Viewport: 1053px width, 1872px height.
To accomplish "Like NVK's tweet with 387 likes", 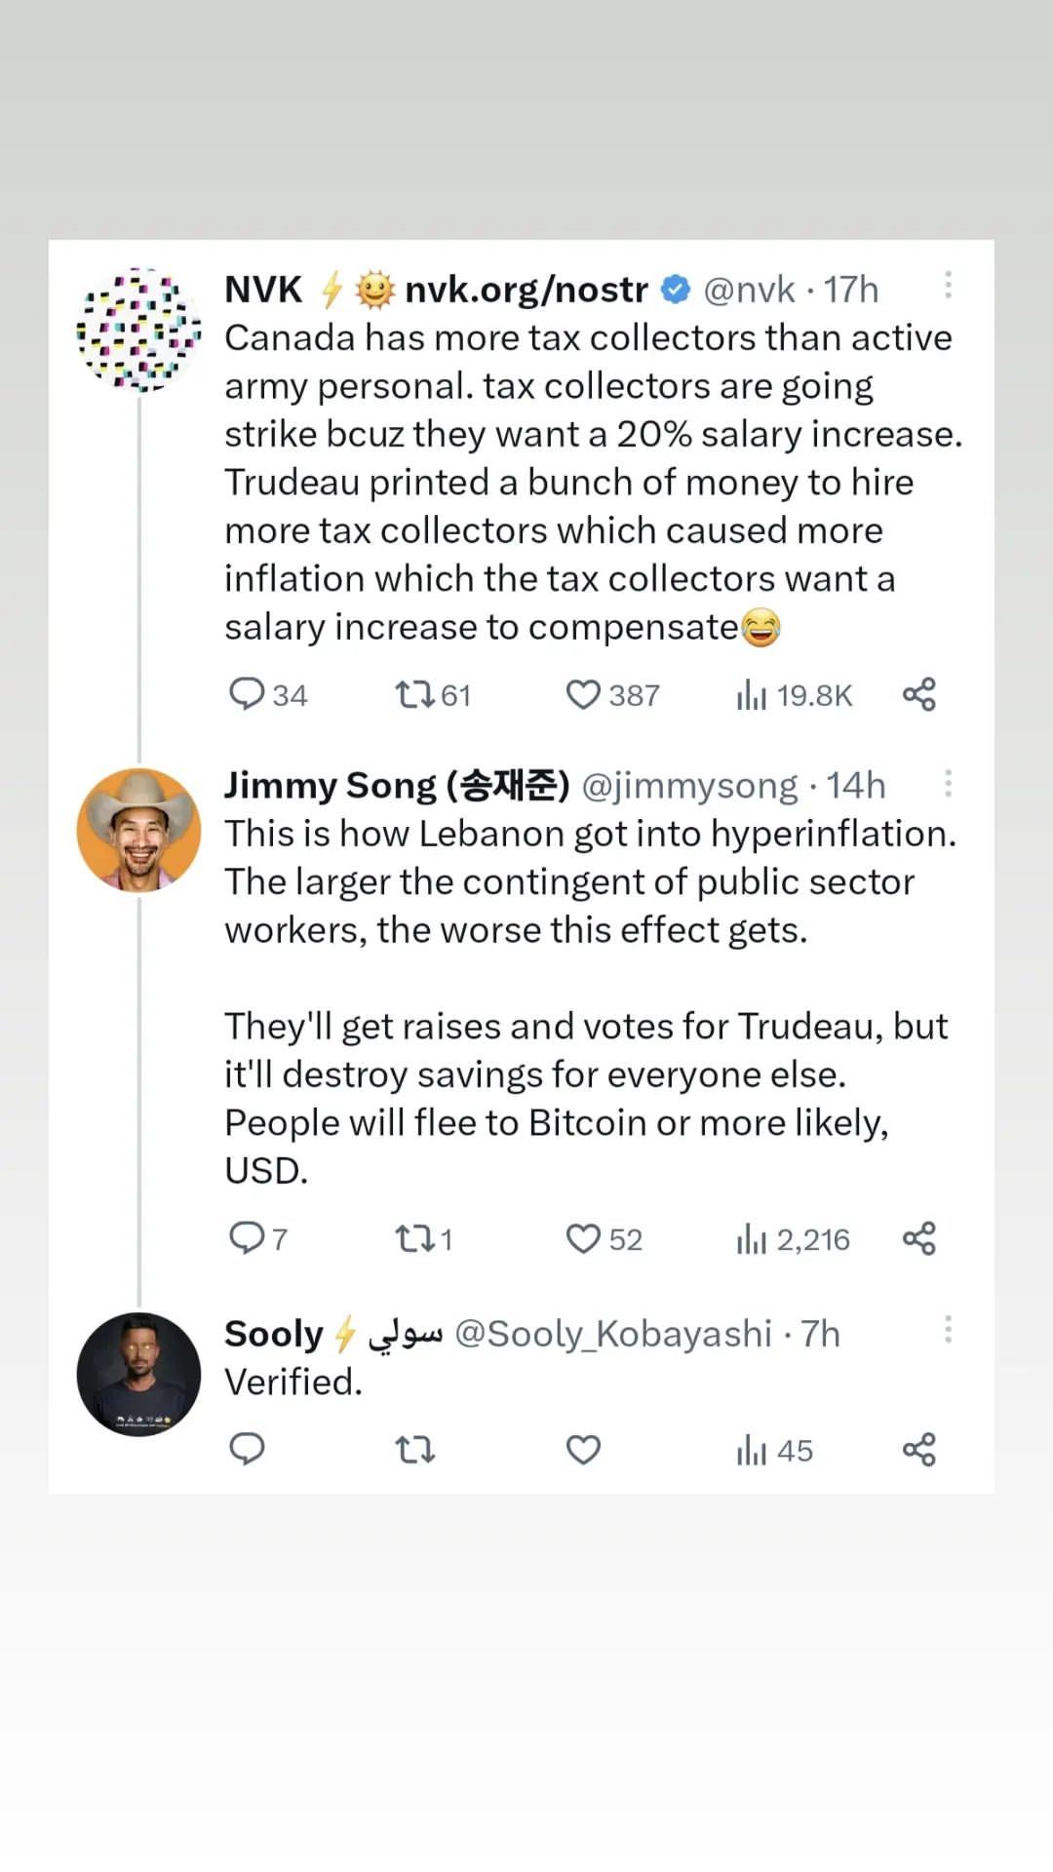I will pos(583,694).
